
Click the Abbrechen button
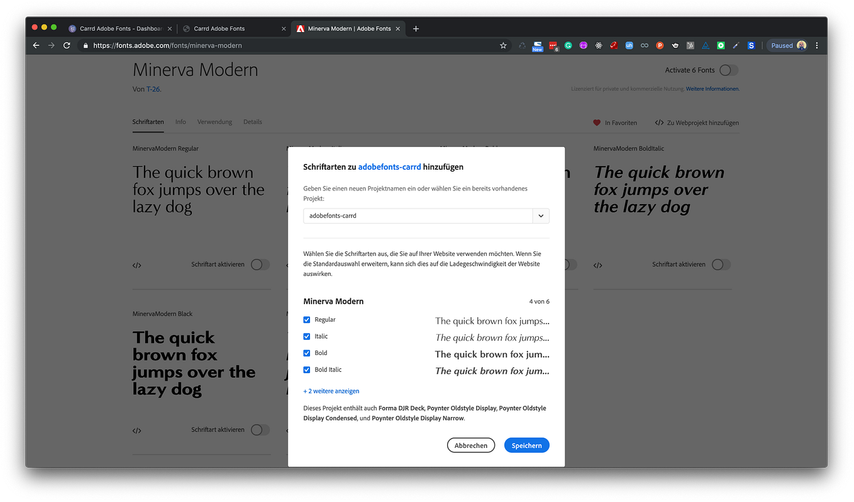click(x=471, y=445)
